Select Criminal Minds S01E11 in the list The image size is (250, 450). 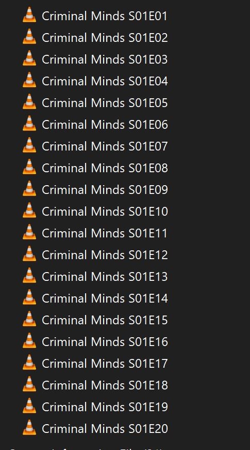(x=105, y=233)
